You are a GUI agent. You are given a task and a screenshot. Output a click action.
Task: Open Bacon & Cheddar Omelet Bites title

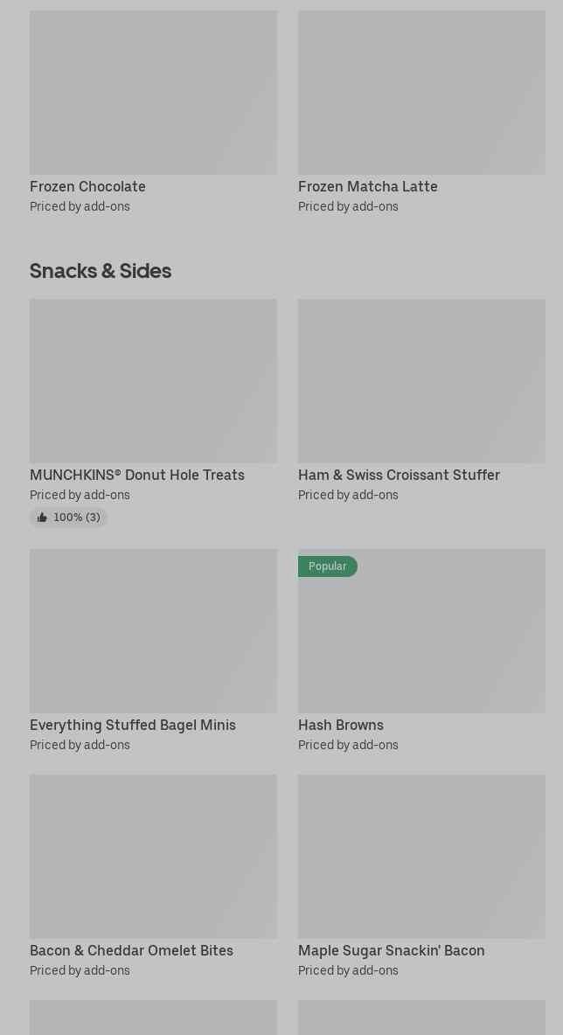(131, 950)
